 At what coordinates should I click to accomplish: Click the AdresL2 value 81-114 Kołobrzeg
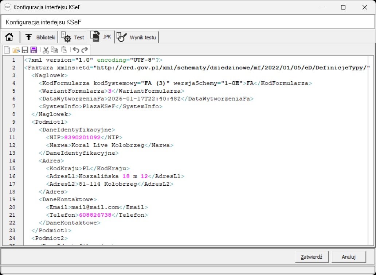click(x=108, y=184)
